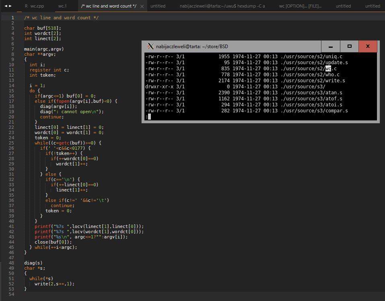Viewport: 385px width, 301px height.
Task: Click line number 48 in the gutter
Action: (x=12, y=263)
